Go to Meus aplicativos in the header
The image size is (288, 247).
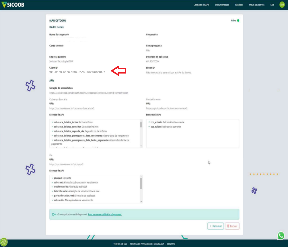pyautogui.click(x=256, y=5)
